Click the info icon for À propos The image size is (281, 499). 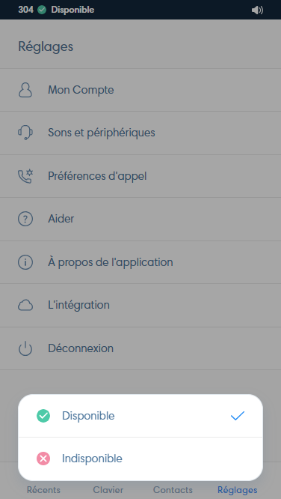point(25,262)
